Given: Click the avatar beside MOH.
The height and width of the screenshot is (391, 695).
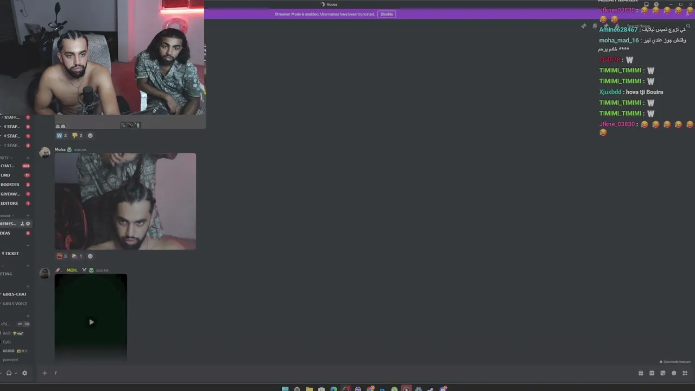Looking at the screenshot, I should [x=45, y=273].
